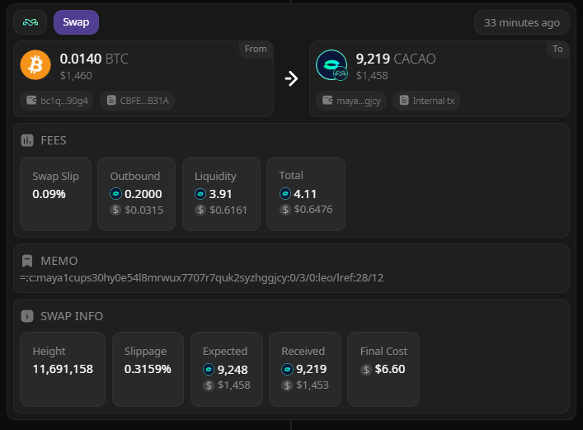Click the right arrow between From and To
Screen dimensions: 583x430
pos(292,78)
